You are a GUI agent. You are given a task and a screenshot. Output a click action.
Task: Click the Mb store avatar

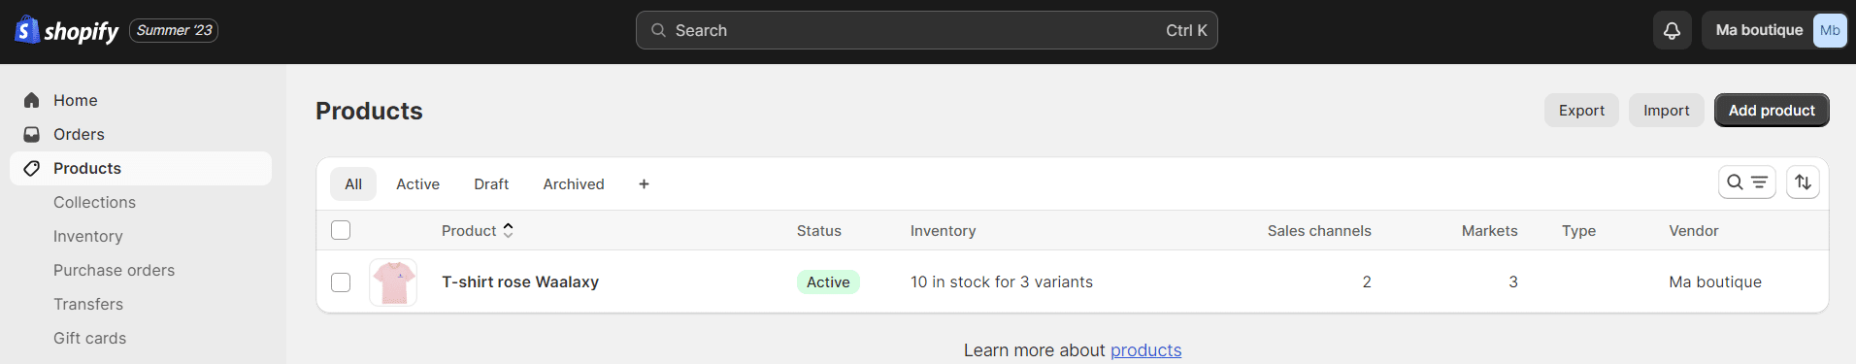(x=1830, y=30)
